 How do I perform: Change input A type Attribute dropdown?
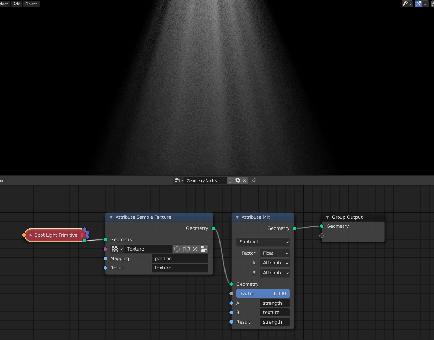(x=275, y=263)
